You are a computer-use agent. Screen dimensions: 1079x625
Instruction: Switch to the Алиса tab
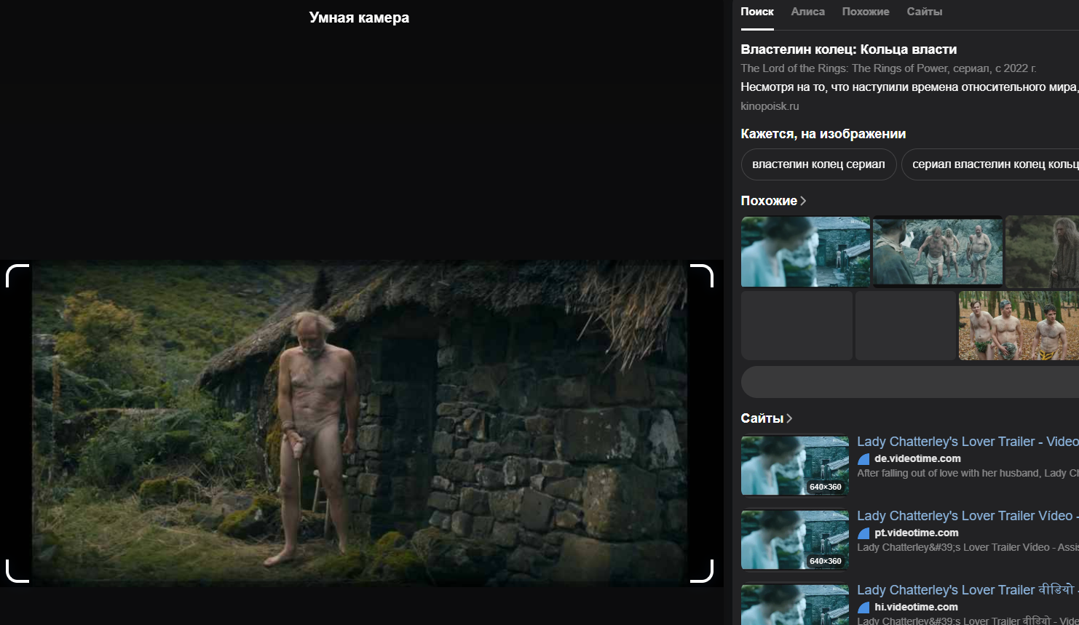click(x=807, y=12)
